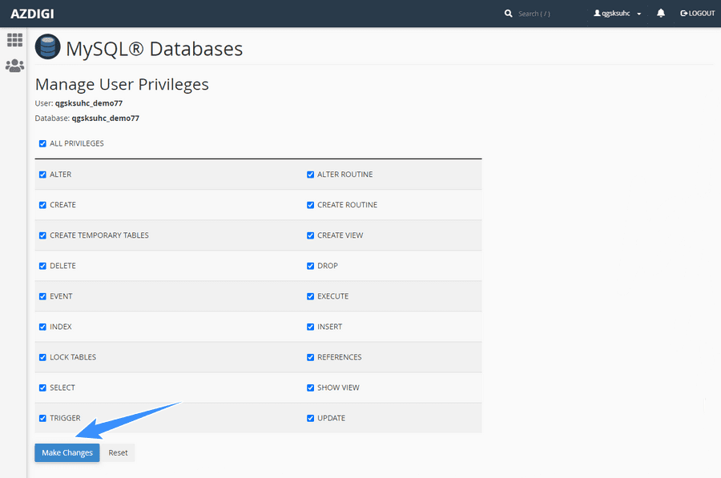The image size is (721, 478).
Task: Click the MySQL database barrel icon
Action: 48,47
